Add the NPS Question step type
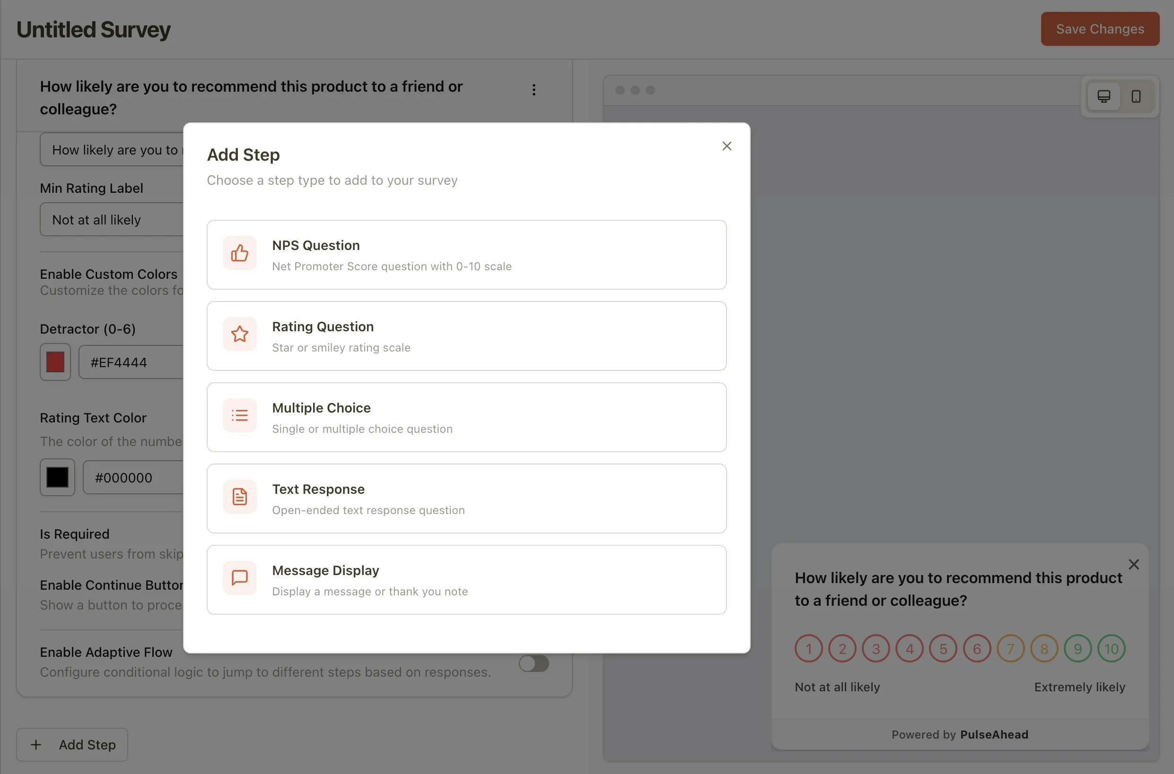Viewport: 1174px width, 774px height. 466,255
